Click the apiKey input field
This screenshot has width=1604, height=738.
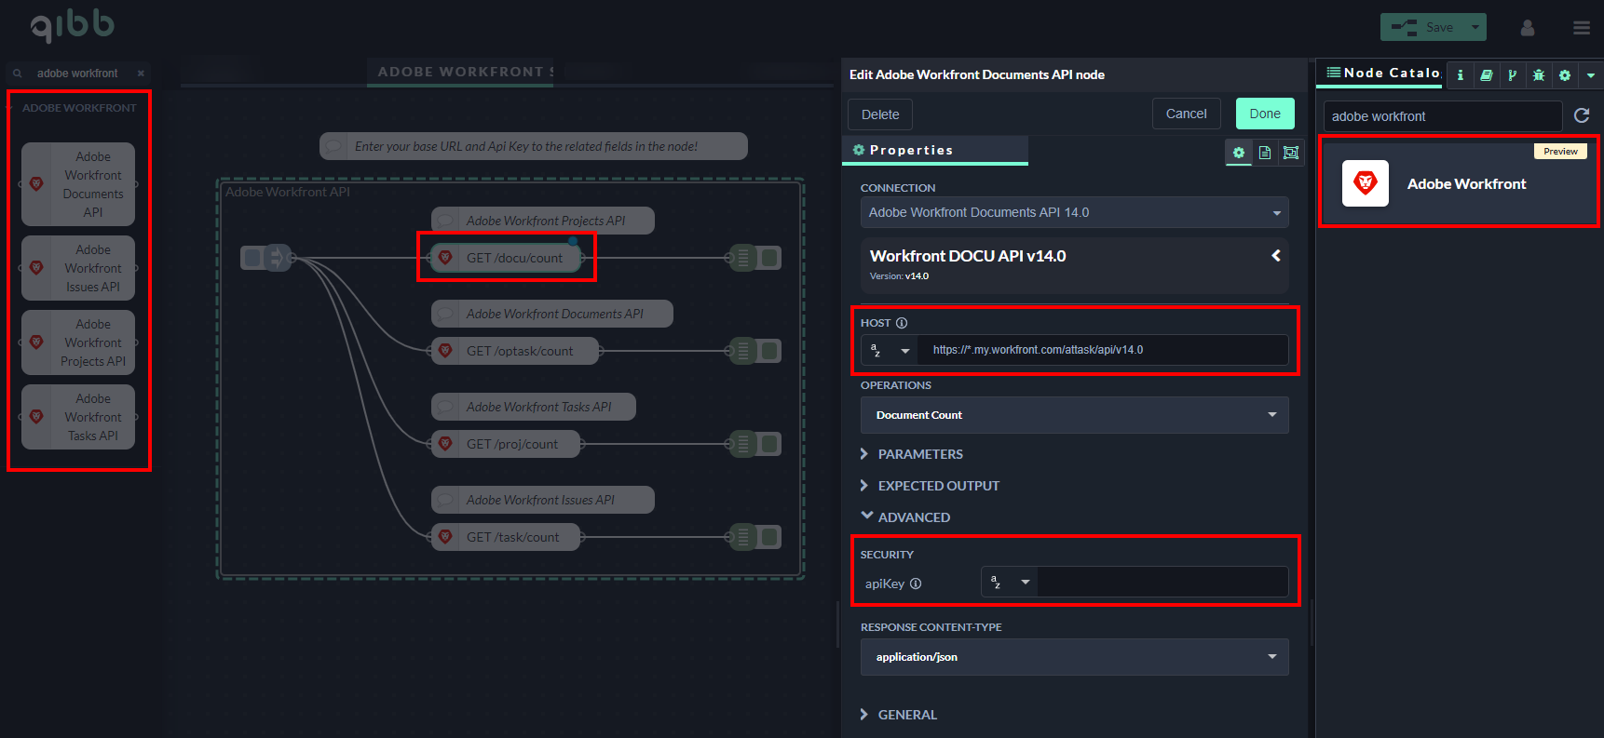point(1162,583)
